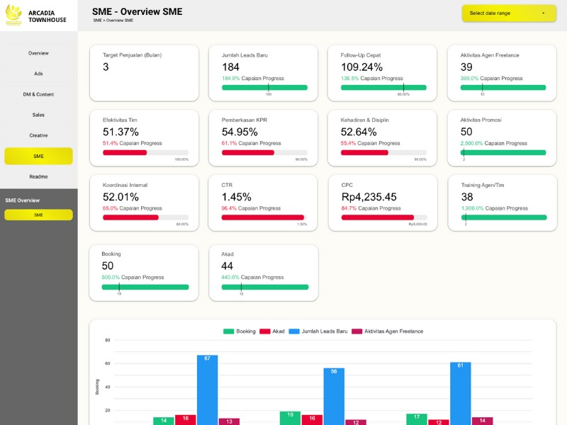The width and height of the screenshot is (567, 425).
Task: Go to the Ads sidebar section
Action: point(38,74)
